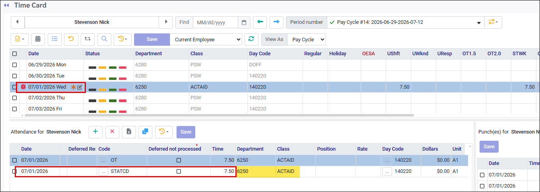Go to next employee arrow
The image size is (540, 192).
[x=165, y=22]
